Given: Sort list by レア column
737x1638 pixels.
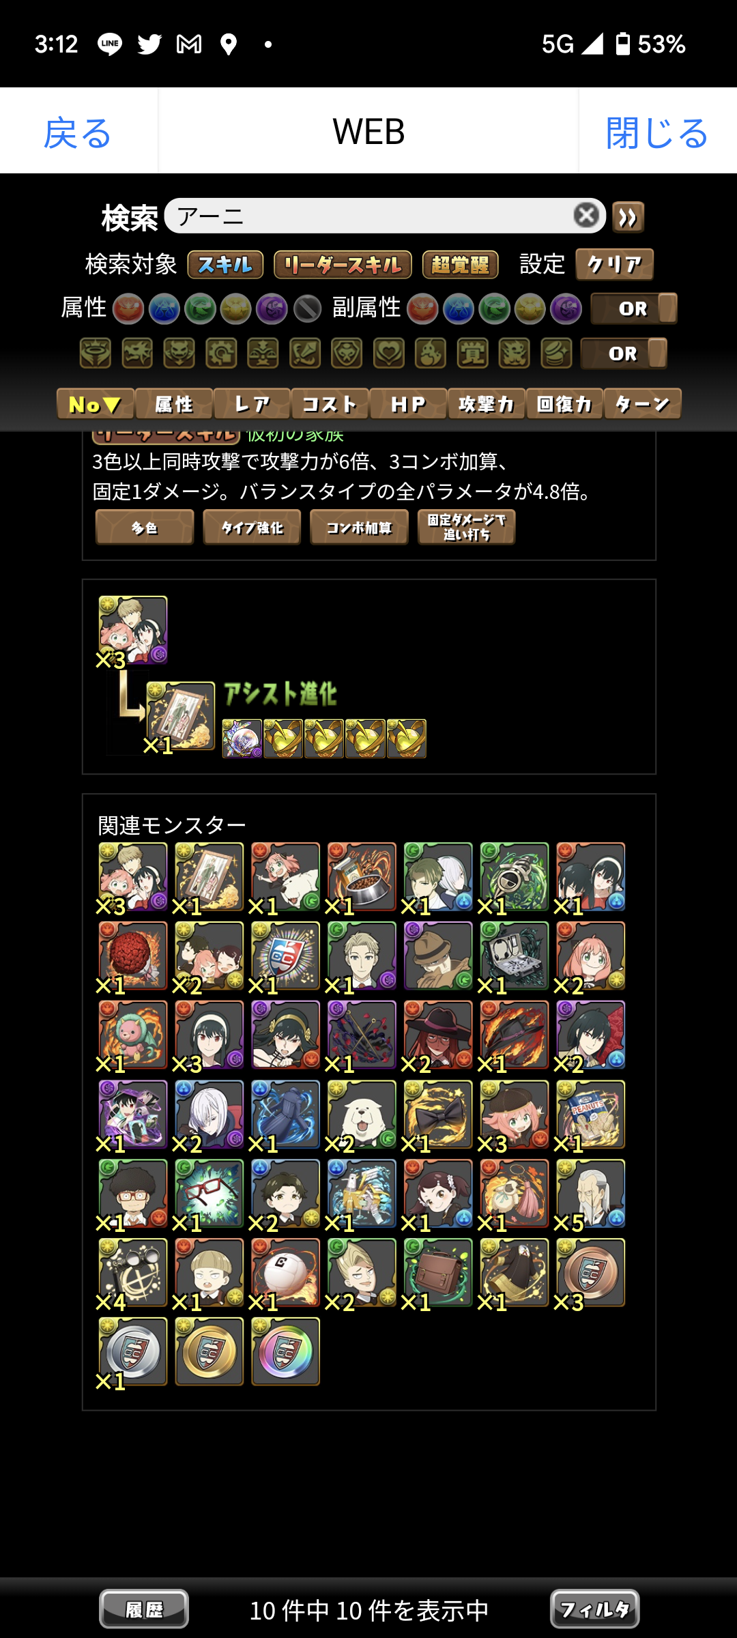Looking at the screenshot, I should [252, 404].
